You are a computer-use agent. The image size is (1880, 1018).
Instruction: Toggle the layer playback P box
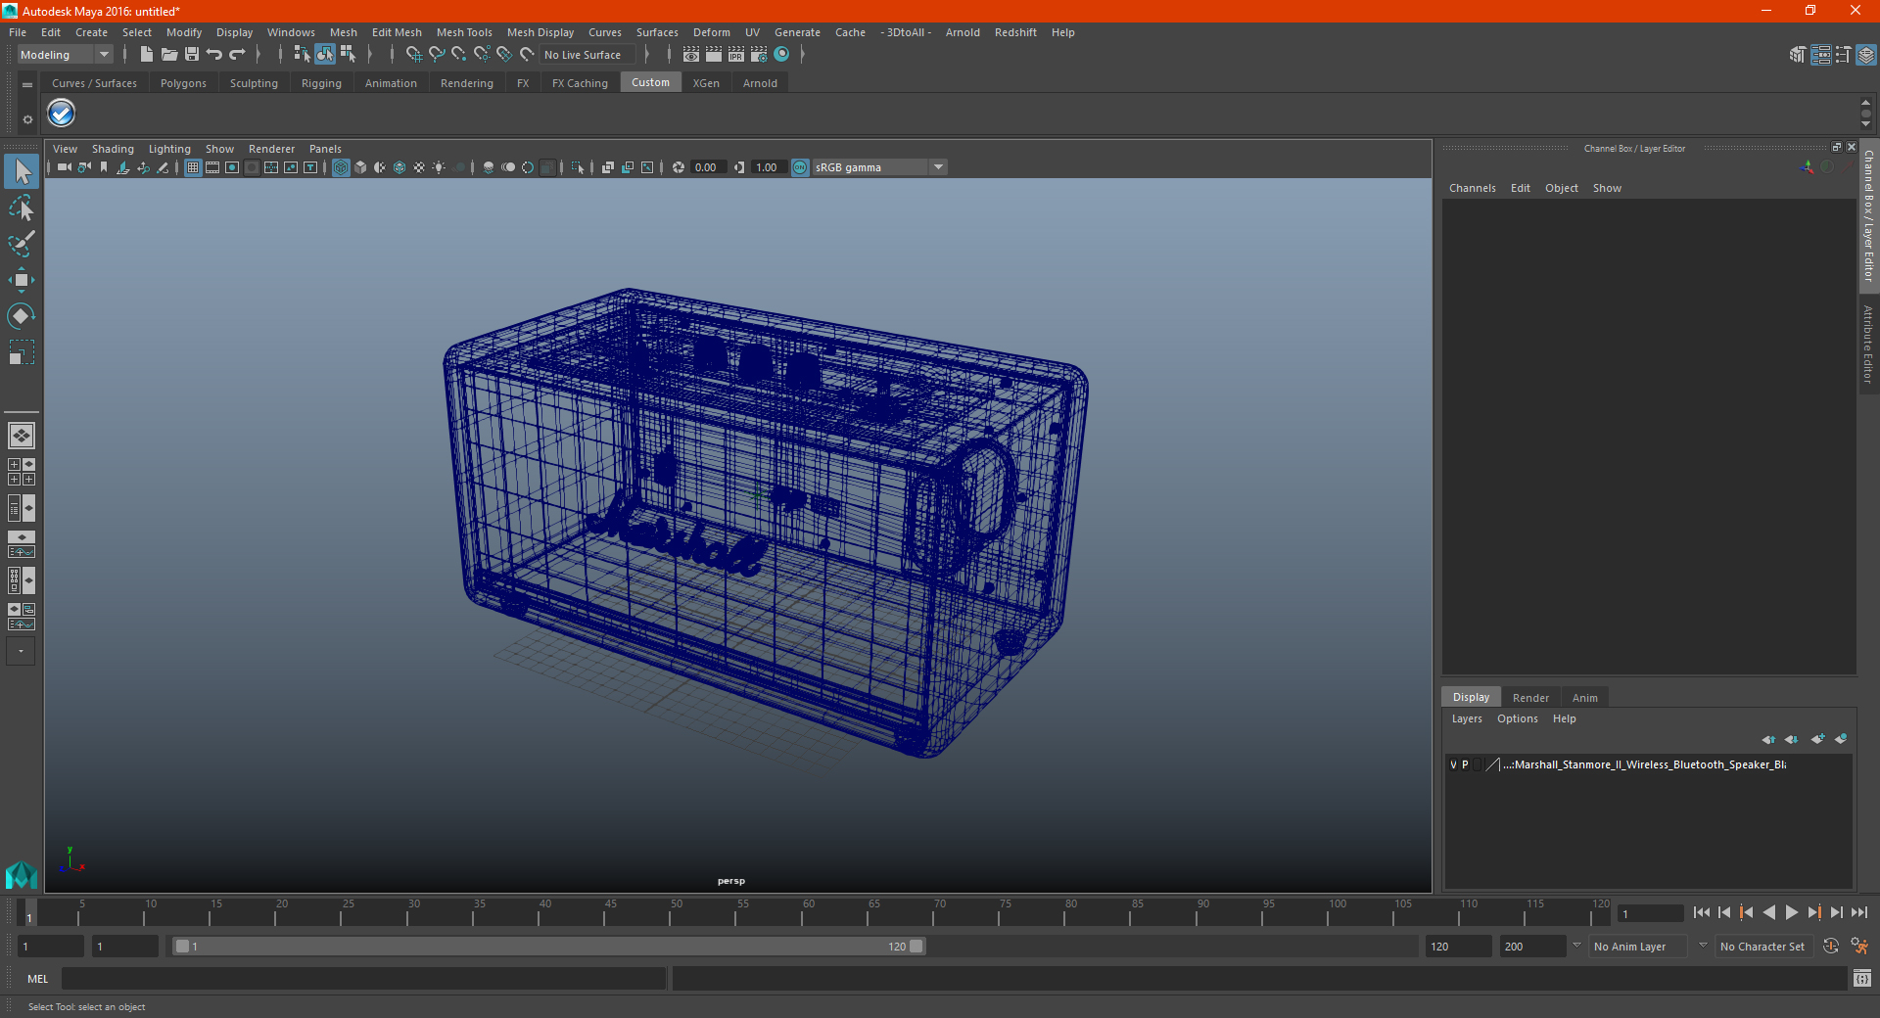[1465, 764]
